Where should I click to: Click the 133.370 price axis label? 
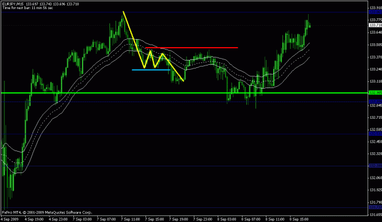(375, 57)
